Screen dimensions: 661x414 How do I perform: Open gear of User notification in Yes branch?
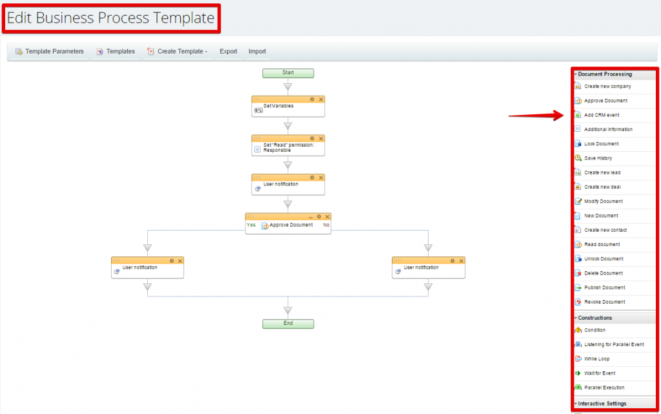point(172,261)
